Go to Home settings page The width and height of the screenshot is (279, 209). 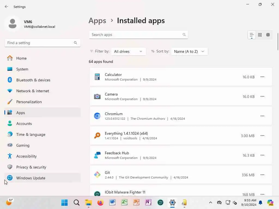pos(42,58)
